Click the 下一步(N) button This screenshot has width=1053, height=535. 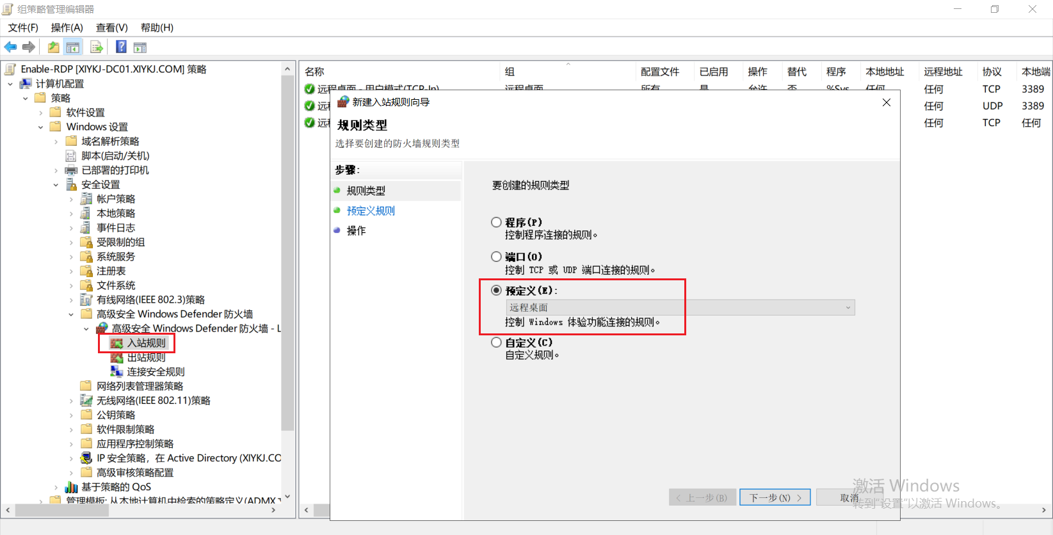click(775, 497)
